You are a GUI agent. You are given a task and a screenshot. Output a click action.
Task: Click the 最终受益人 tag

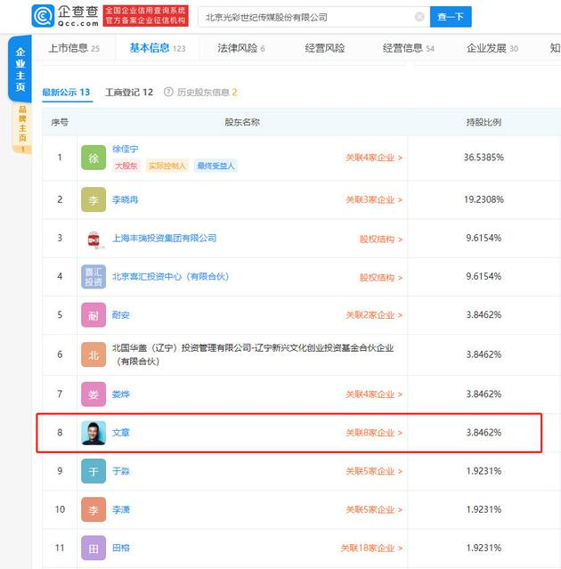(x=215, y=166)
